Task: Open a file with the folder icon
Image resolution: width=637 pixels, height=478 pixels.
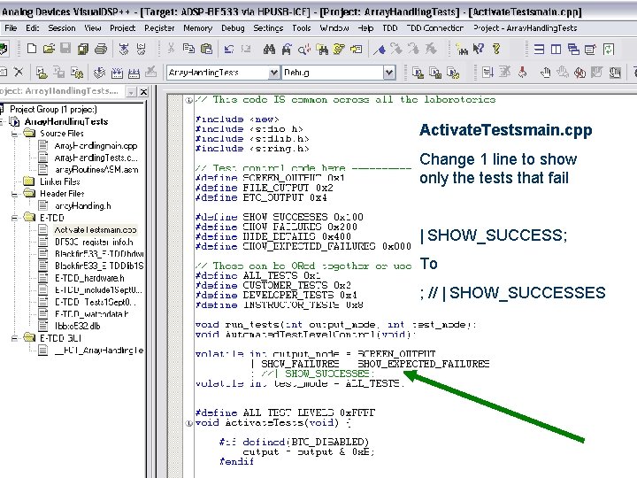Action: (x=49, y=50)
